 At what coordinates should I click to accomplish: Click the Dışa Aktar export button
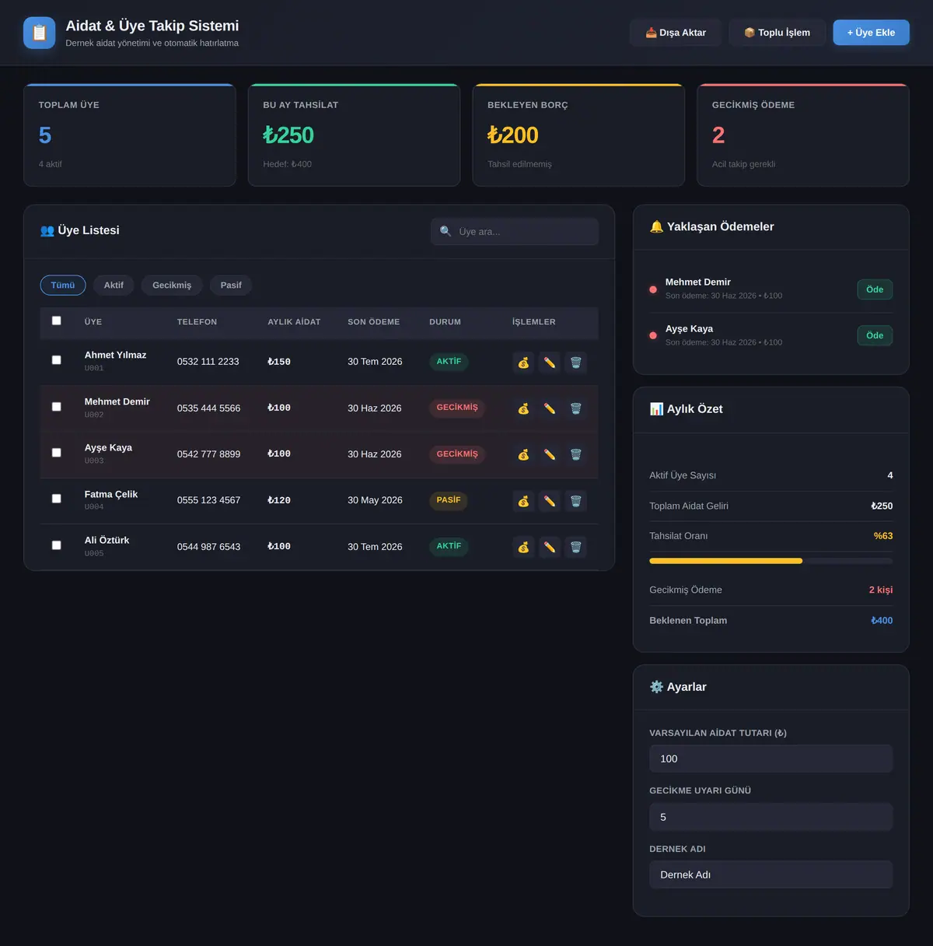pyautogui.click(x=676, y=33)
